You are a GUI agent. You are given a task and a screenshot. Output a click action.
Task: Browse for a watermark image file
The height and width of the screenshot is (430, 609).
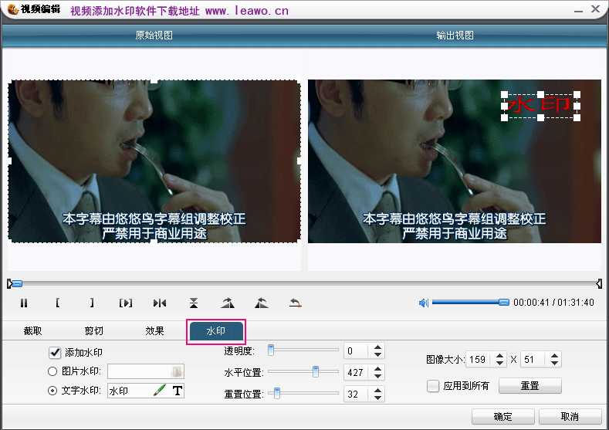pyautogui.click(x=177, y=372)
